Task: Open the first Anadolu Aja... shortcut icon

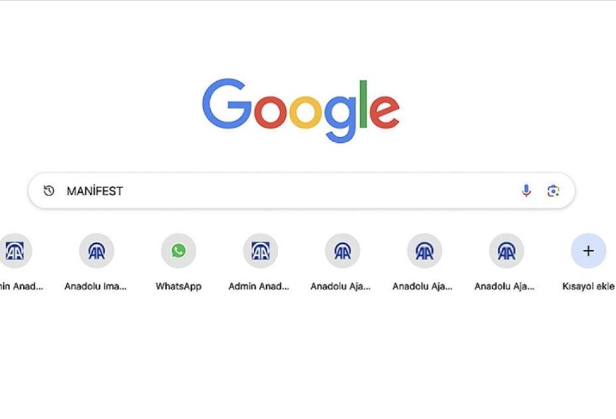Action: (x=342, y=251)
